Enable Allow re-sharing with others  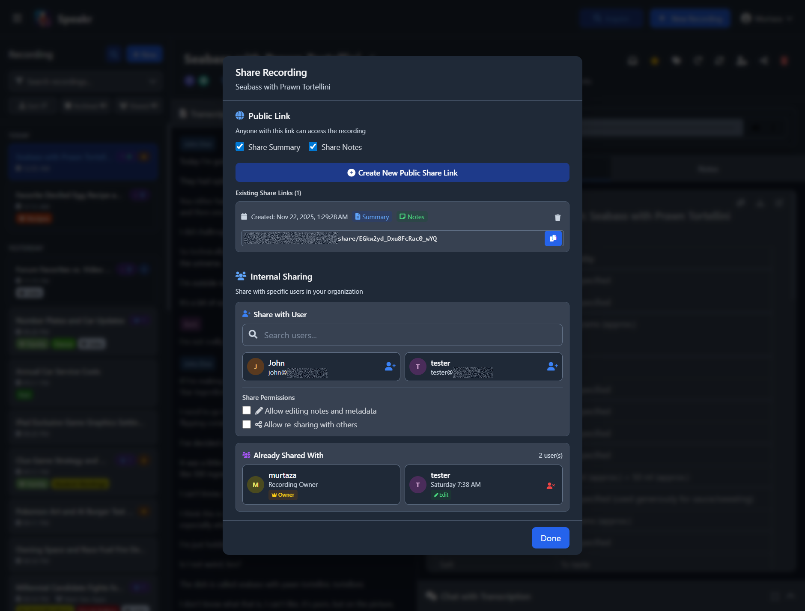(247, 424)
